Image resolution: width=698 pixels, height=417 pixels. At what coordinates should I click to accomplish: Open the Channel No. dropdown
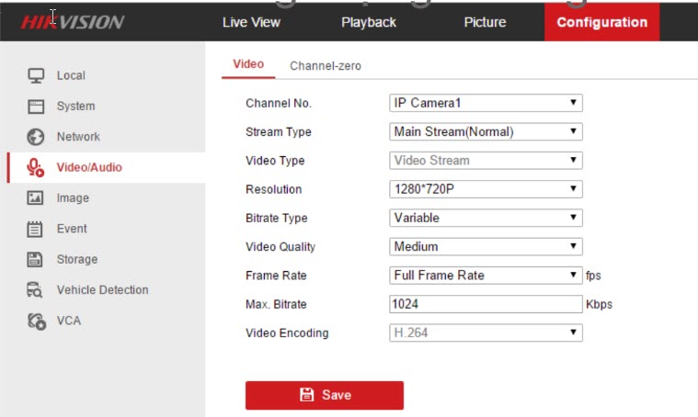pos(486,103)
